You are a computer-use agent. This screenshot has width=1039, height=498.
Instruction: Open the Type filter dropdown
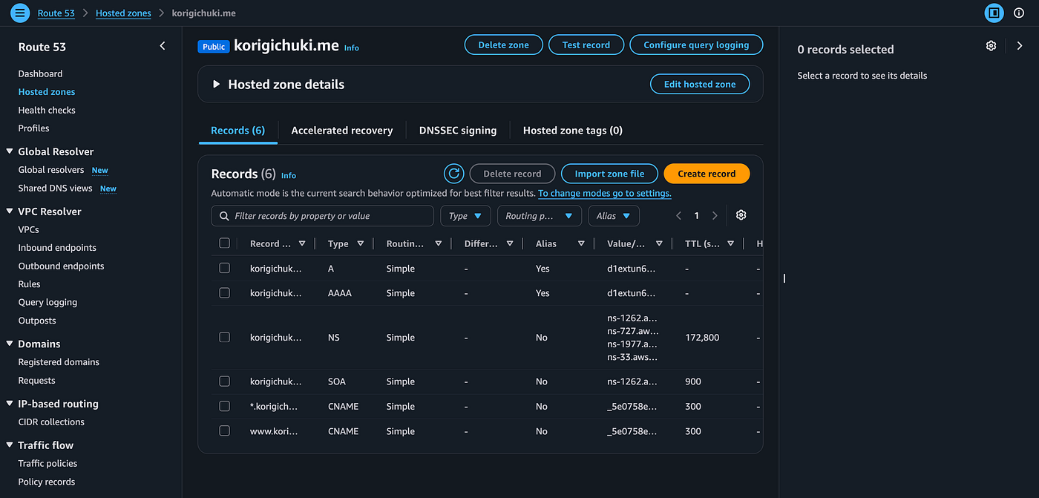click(465, 216)
